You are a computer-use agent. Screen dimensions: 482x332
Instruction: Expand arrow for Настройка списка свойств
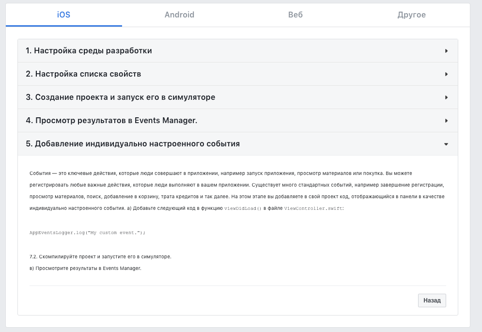(x=446, y=74)
